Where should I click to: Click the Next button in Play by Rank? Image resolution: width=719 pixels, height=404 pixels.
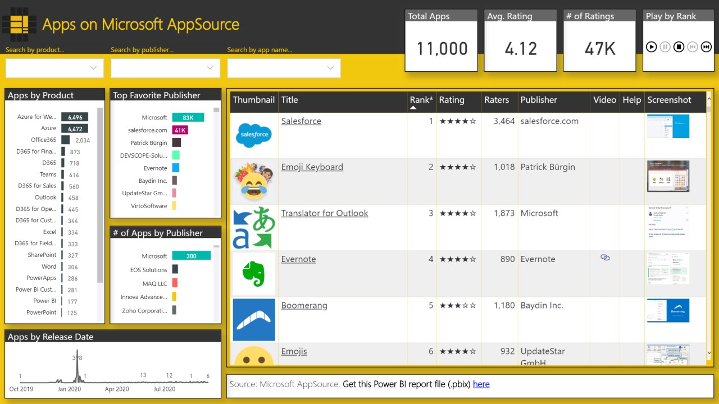click(706, 47)
